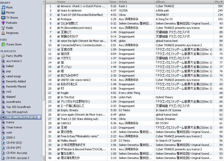Sort by the Name column header
This screenshot has height=161, width=224.
(82, 2)
